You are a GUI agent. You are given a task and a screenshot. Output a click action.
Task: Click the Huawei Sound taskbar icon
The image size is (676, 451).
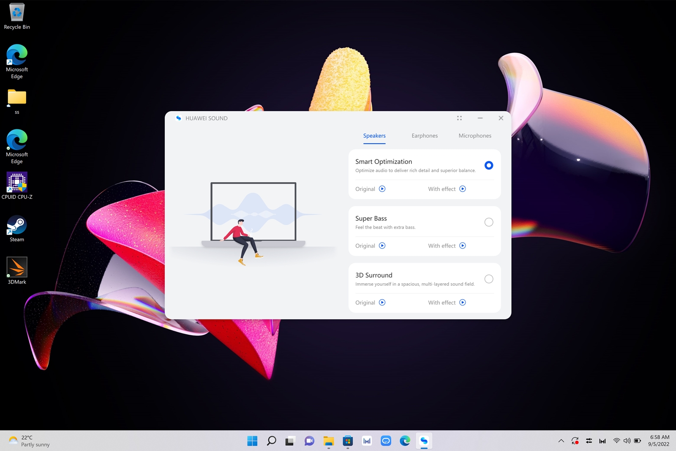[x=424, y=441]
